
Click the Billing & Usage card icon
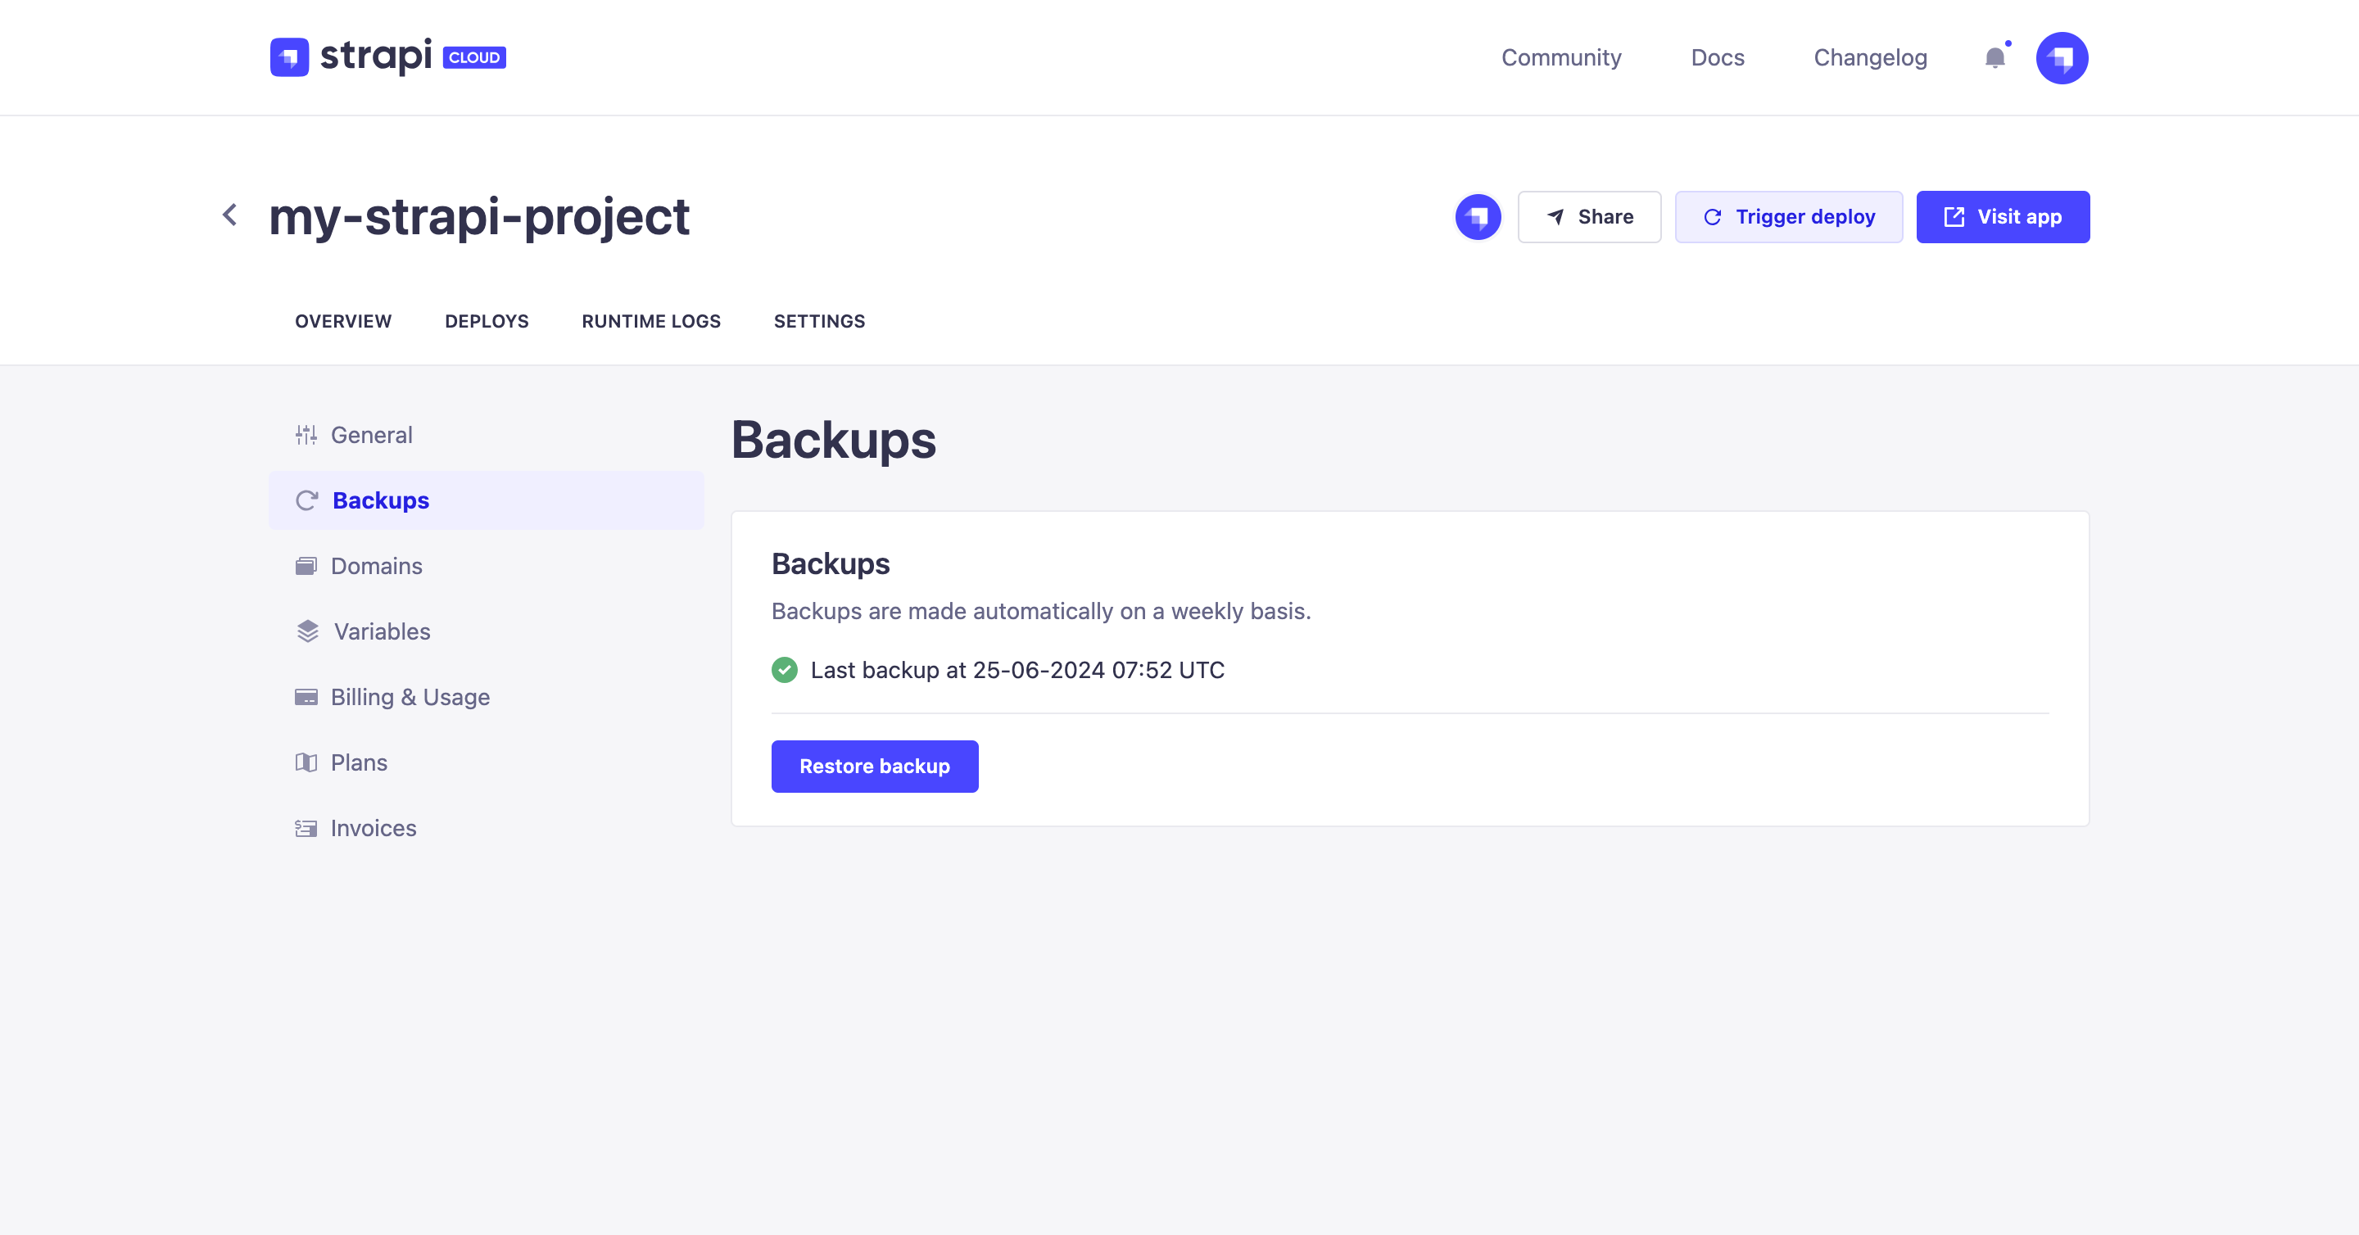[307, 697]
